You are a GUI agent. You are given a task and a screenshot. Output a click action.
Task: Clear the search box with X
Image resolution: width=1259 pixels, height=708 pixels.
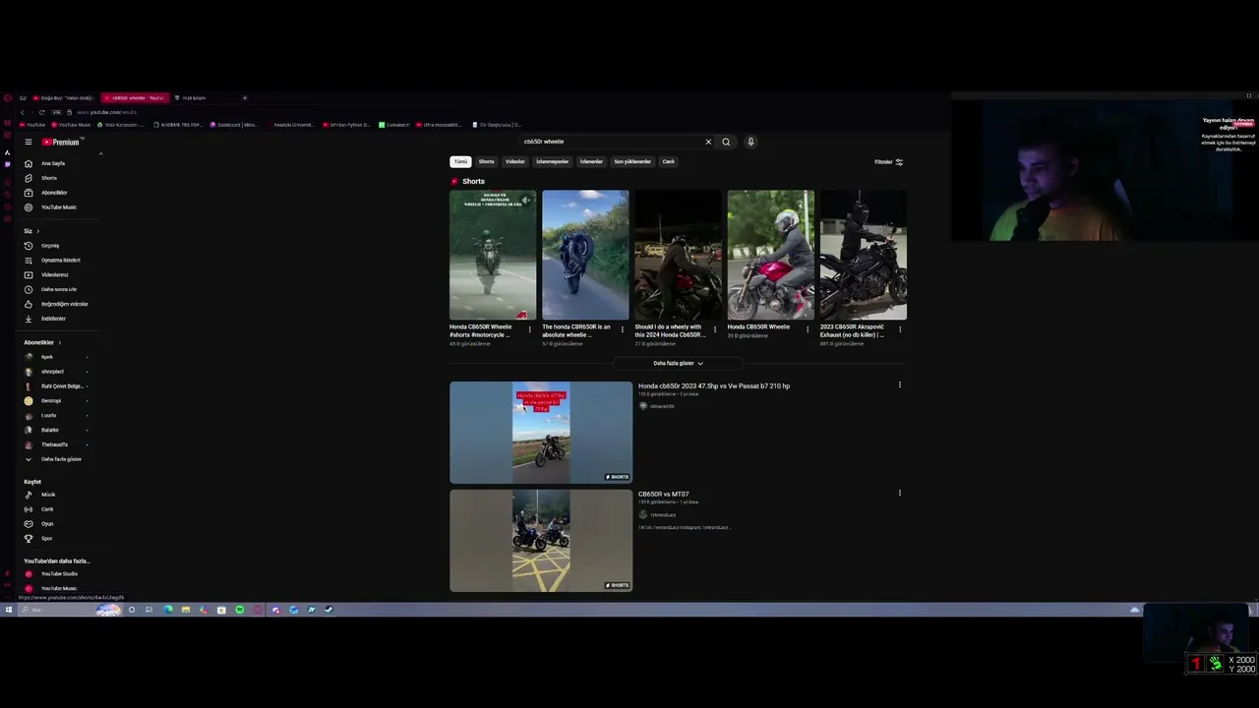708,142
